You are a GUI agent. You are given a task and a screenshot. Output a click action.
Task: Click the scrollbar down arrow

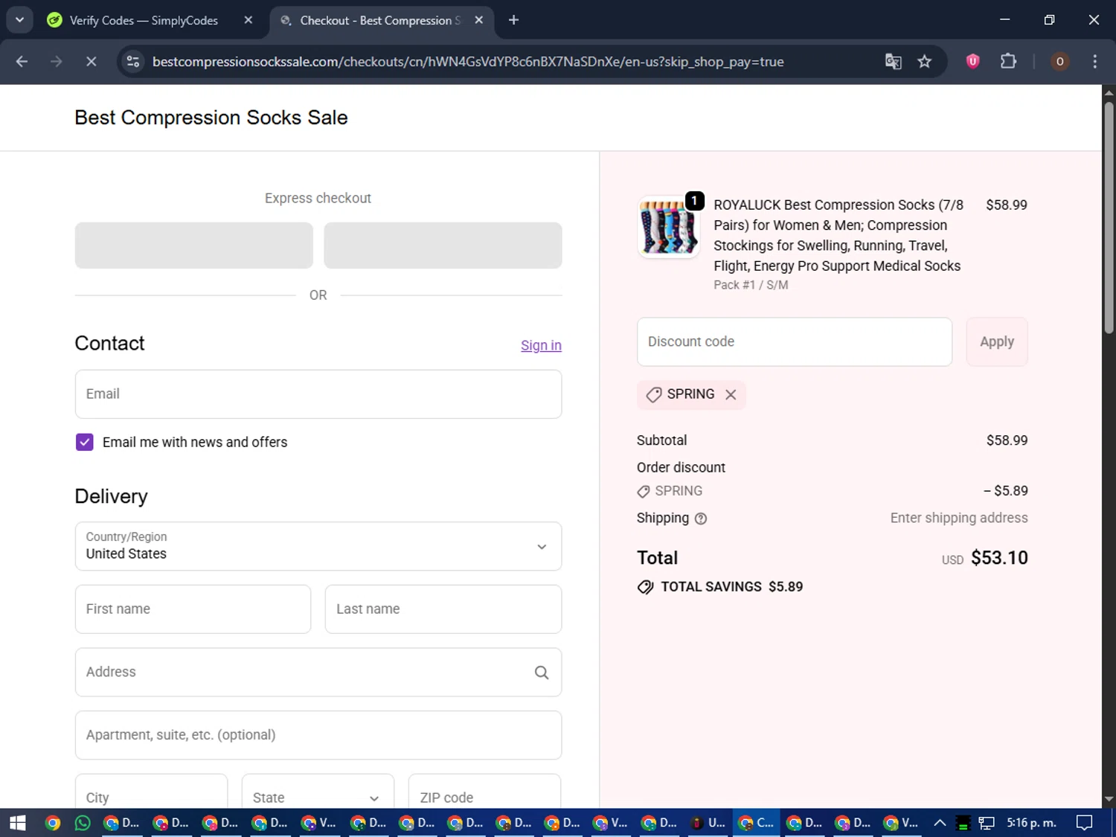click(x=1109, y=800)
